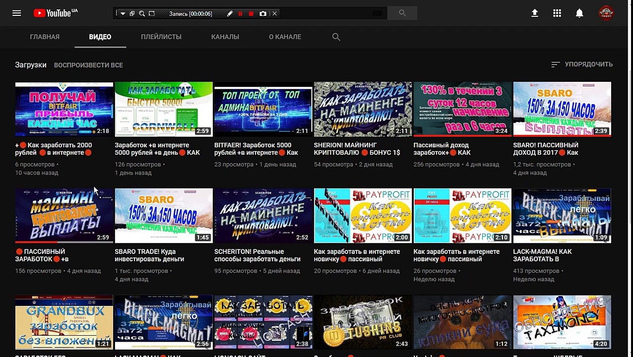Click '256 просмотров • 4 дня назад' text
633x357 pixels.
click(x=456, y=164)
